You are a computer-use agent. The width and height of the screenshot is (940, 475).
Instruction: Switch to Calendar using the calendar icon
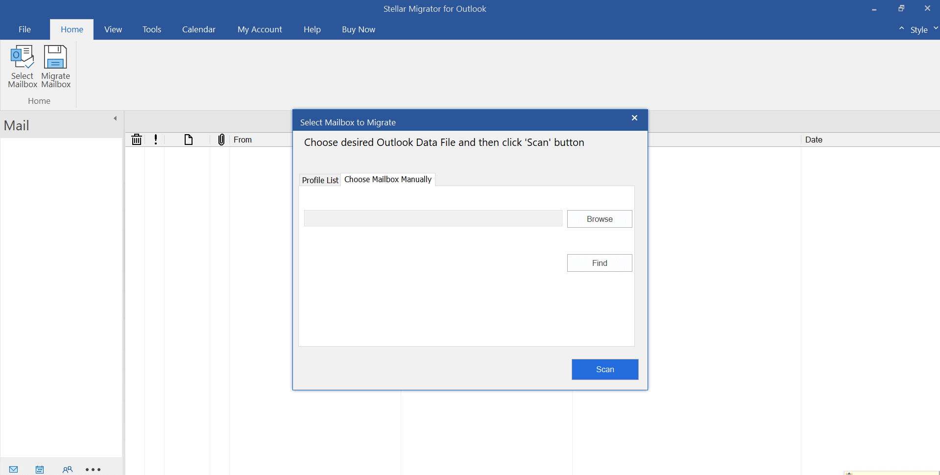point(40,469)
